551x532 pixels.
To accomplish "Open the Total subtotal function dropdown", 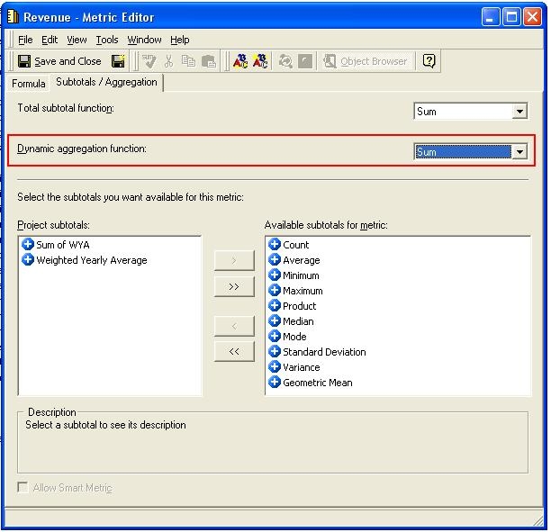I will coord(519,112).
